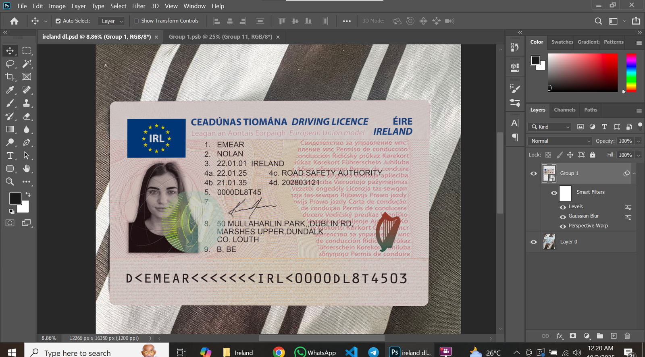Activate the Hand tool
The height and width of the screenshot is (357, 645).
27,168
